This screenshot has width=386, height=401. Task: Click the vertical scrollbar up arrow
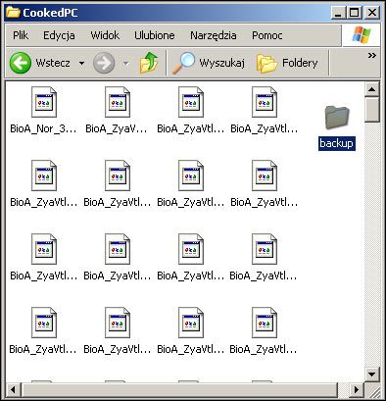[372, 89]
